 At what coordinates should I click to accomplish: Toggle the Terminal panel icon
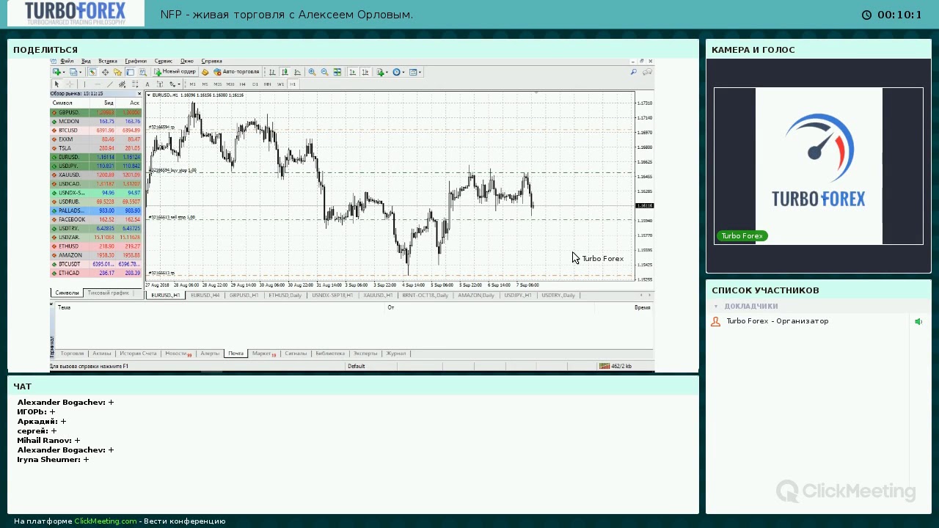click(x=130, y=72)
